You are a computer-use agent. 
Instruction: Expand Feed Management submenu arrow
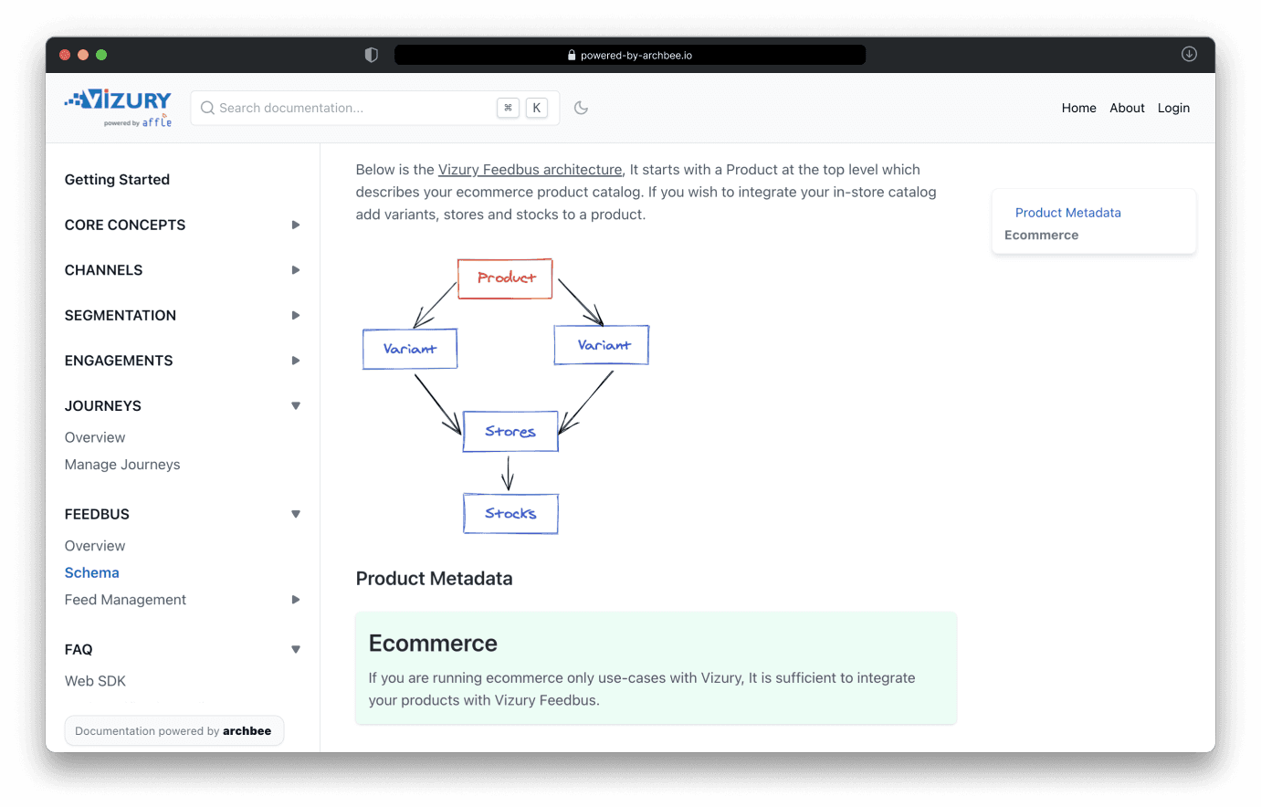(295, 600)
